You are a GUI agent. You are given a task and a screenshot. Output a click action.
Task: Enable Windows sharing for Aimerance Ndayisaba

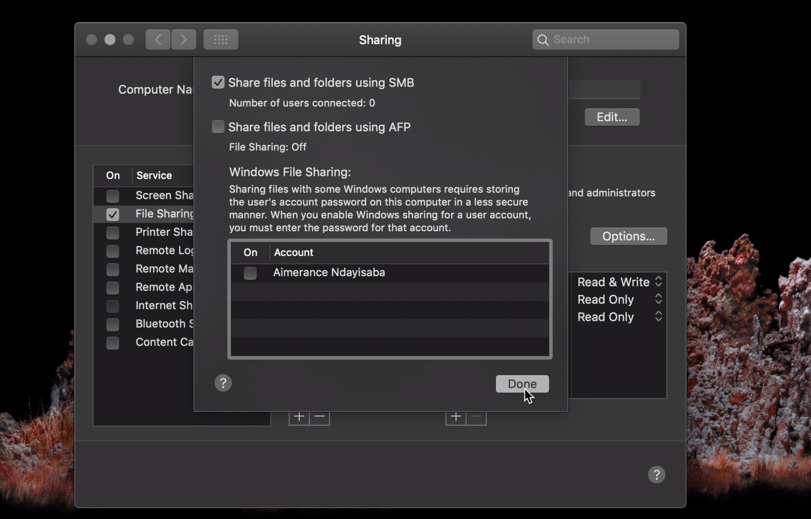coord(250,273)
